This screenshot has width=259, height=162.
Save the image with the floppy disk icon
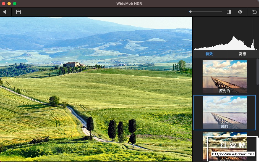(19, 12)
